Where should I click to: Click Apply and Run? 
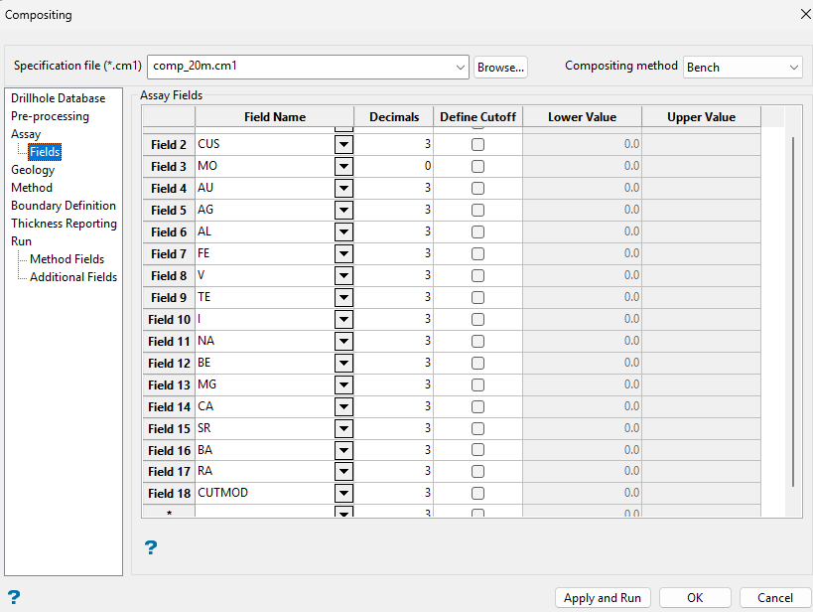pos(603,598)
